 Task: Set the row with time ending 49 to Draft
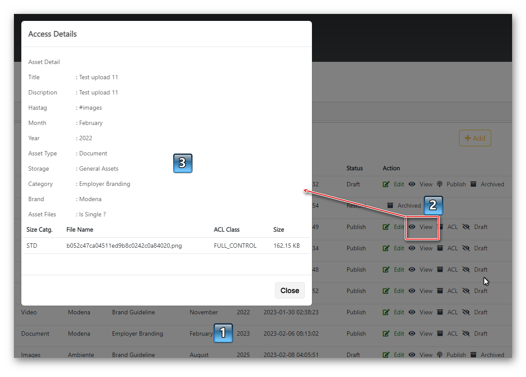(x=475, y=227)
